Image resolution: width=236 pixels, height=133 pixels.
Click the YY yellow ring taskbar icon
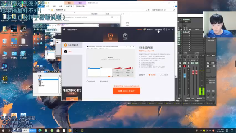pyautogui.click(x=82, y=130)
